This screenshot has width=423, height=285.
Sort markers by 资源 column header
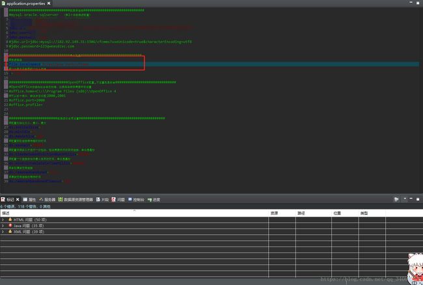coord(282,213)
